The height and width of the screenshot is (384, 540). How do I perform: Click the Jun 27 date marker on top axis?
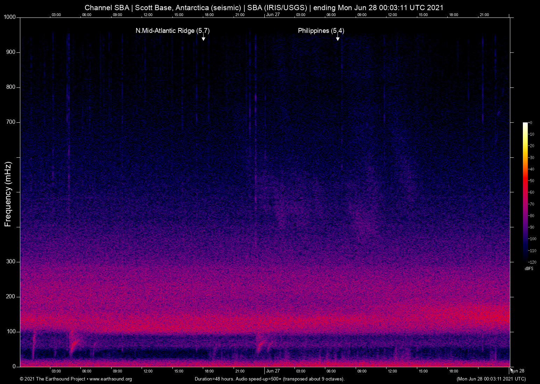click(x=273, y=15)
